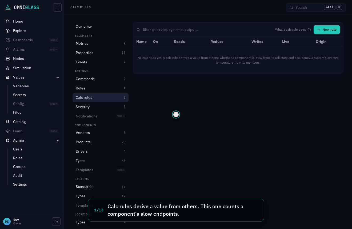Screen dimensions: 352x229
Task: Click the Alarms bell icon
Action: (x=8, y=49)
